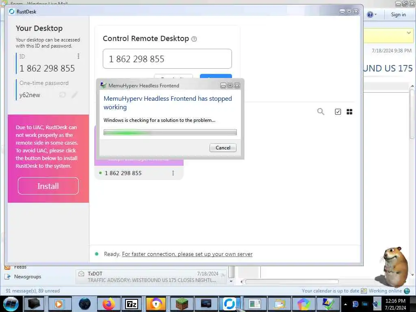Screen dimensions: 416x312
Task: Launch Minecraft from the taskbar
Action: (x=182, y=304)
